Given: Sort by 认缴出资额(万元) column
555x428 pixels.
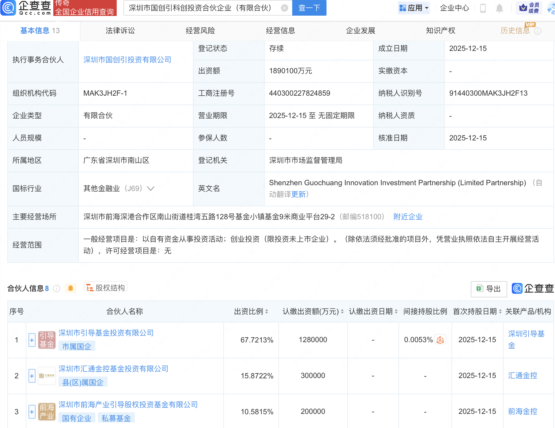Looking at the screenshot, I should coord(342,311).
